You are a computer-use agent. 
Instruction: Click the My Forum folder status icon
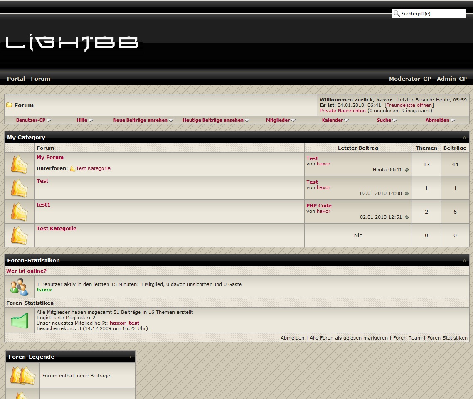pyautogui.click(x=19, y=164)
